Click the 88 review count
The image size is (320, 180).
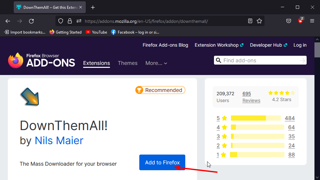coord(291,155)
